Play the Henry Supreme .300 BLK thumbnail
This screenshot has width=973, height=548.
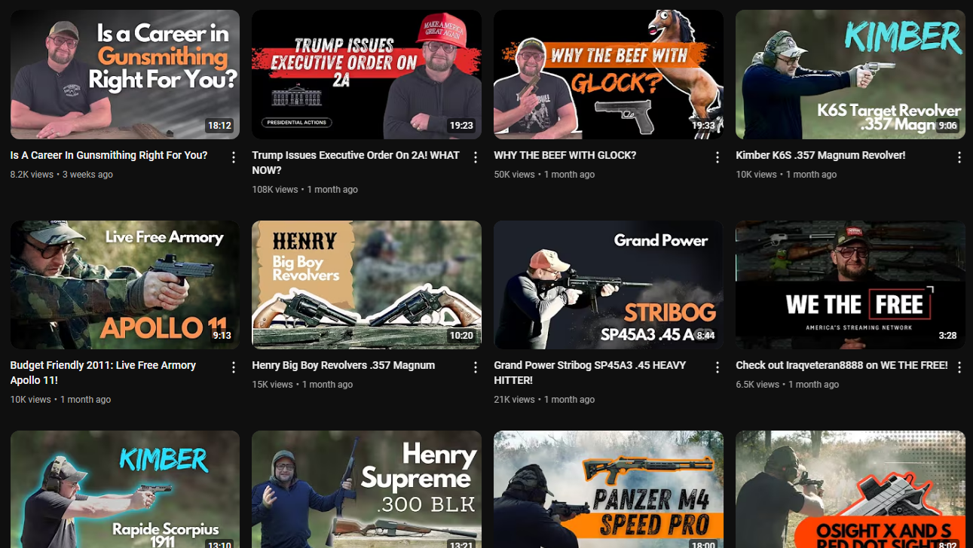(x=366, y=489)
